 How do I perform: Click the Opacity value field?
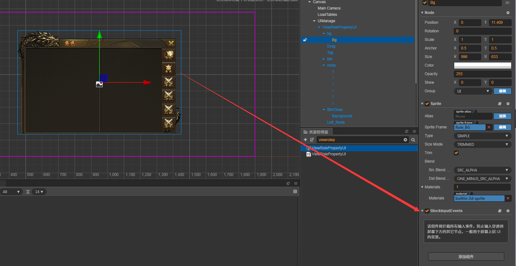(x=482, y=74)
